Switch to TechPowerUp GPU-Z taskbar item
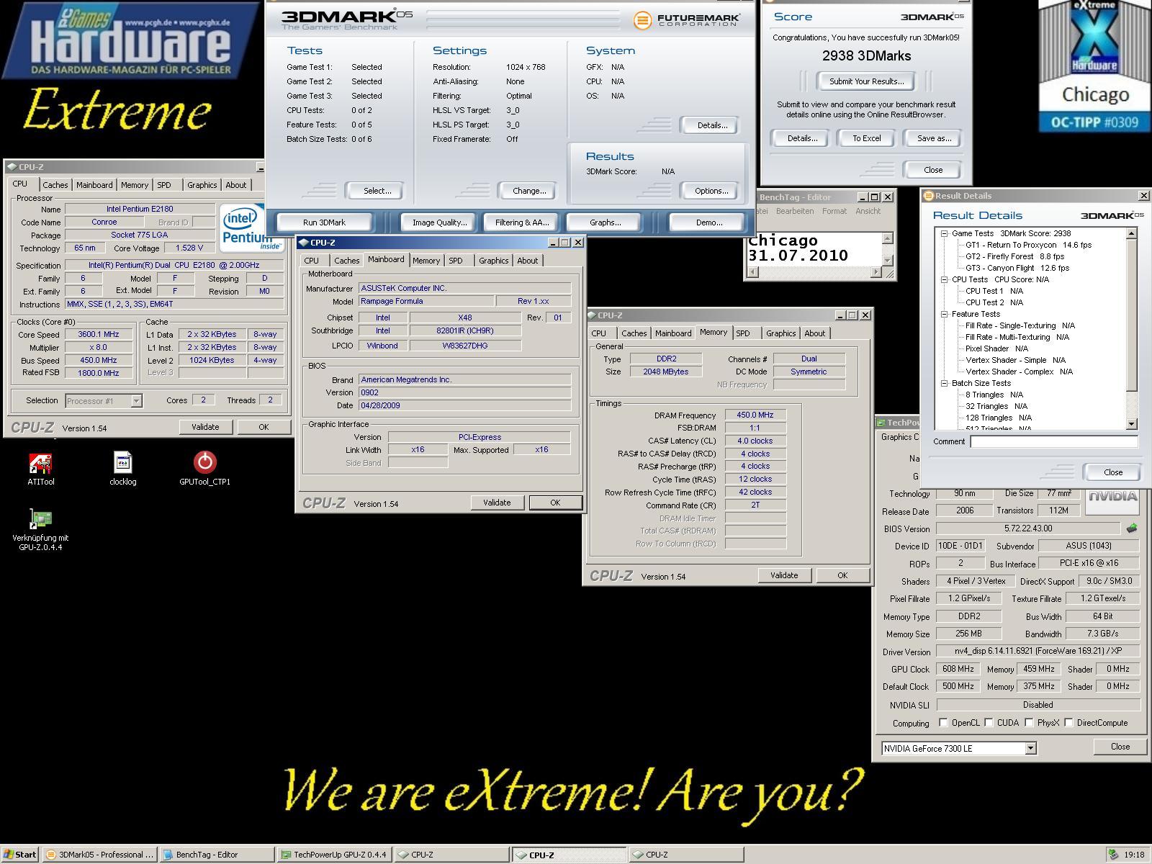 pyautogui.click(x=334, y=855)
